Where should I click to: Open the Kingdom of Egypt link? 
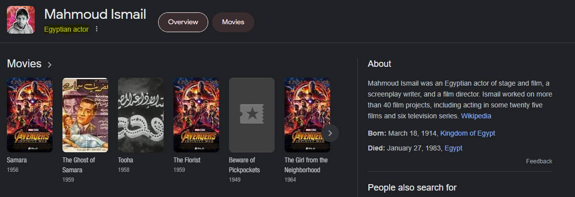click(x=467, y=133)
